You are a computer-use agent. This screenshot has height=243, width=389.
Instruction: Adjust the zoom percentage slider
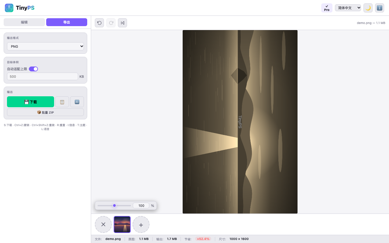pyautogui.click(x=114, y=206)
